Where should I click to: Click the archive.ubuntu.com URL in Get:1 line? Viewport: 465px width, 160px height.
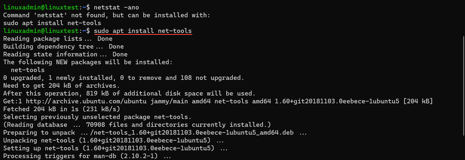pos(86,101)
